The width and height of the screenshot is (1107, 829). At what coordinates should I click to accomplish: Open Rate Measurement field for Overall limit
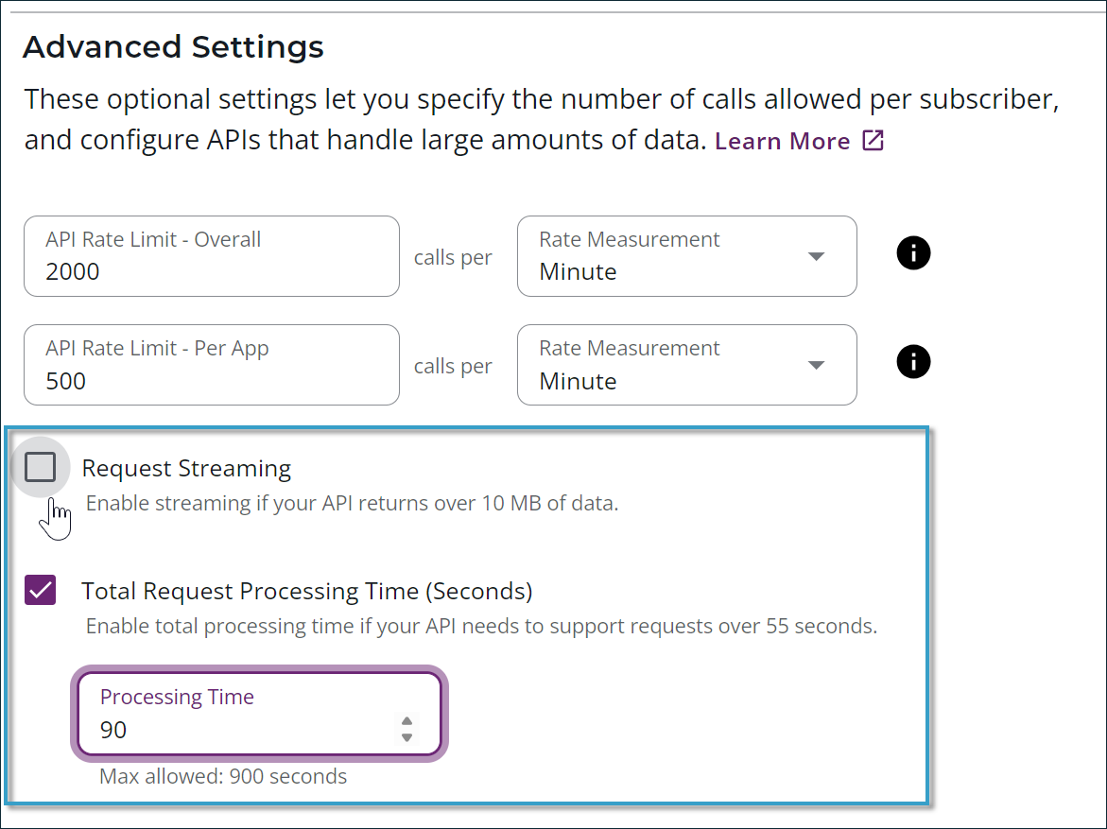(662, 256)
